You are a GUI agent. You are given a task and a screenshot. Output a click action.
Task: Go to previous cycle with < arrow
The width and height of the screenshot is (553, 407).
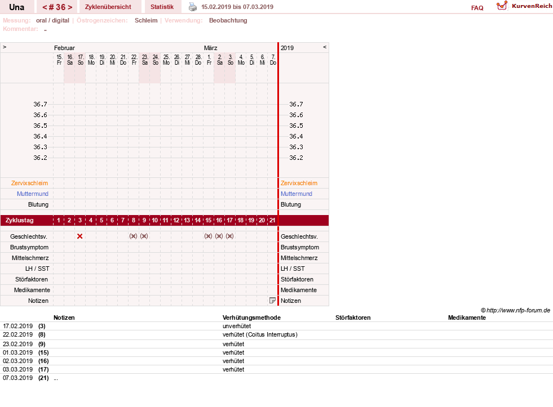coord(45,7)
